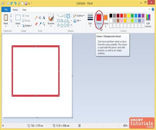Select Colour 1 foreground colour
This screenshot has width=156, height=130.
pos(99,20)
